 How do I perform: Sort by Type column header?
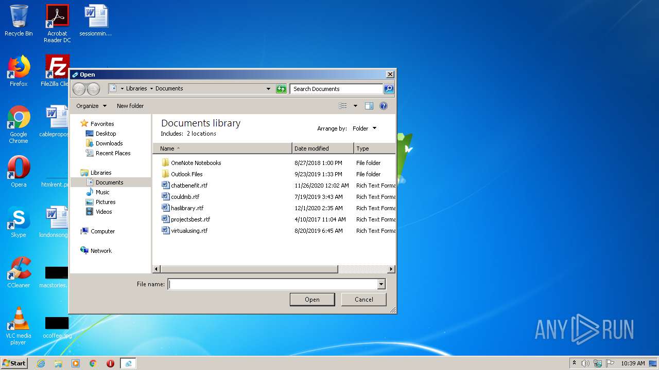point(375,149)
